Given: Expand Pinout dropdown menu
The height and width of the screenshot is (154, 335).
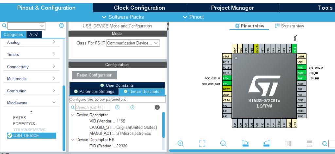Looking at the screenshot, I should coord(193,17).
